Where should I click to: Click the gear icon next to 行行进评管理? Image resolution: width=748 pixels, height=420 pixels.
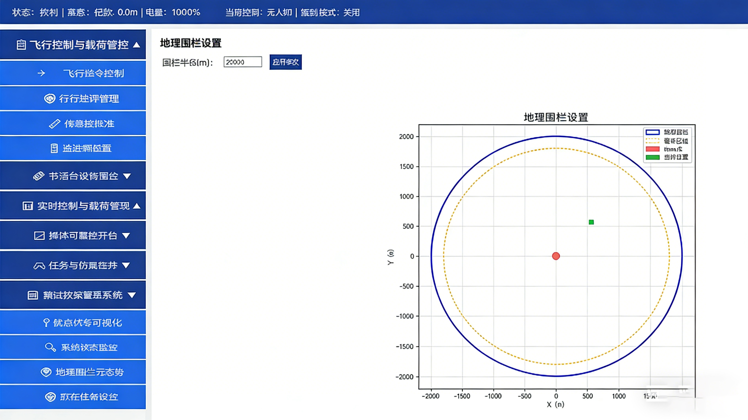pos(50,99)
